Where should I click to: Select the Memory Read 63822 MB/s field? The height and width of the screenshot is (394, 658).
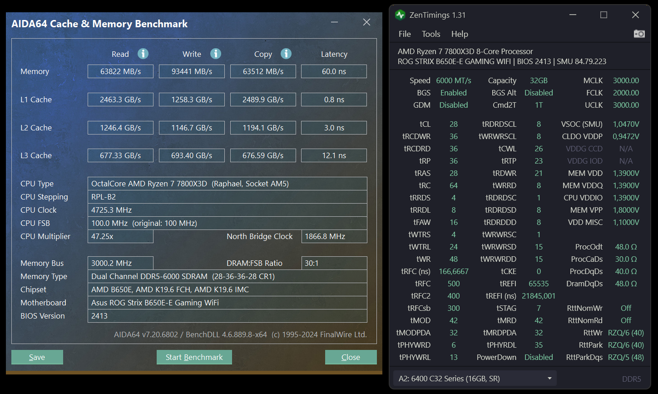(x=120, y=71)
